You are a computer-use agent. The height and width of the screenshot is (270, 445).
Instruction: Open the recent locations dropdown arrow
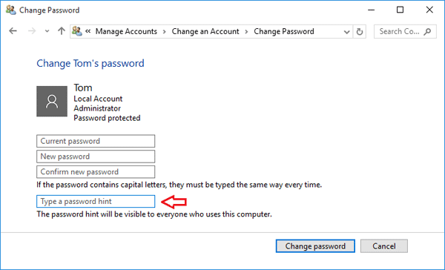pyautogui.click(x=47, y=31)
